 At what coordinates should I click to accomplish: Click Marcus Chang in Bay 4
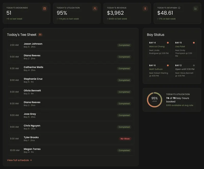point(157,47)
